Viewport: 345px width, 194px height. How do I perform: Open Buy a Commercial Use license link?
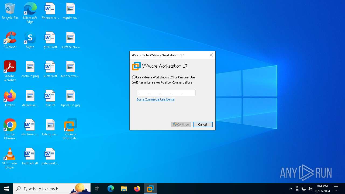156,99
